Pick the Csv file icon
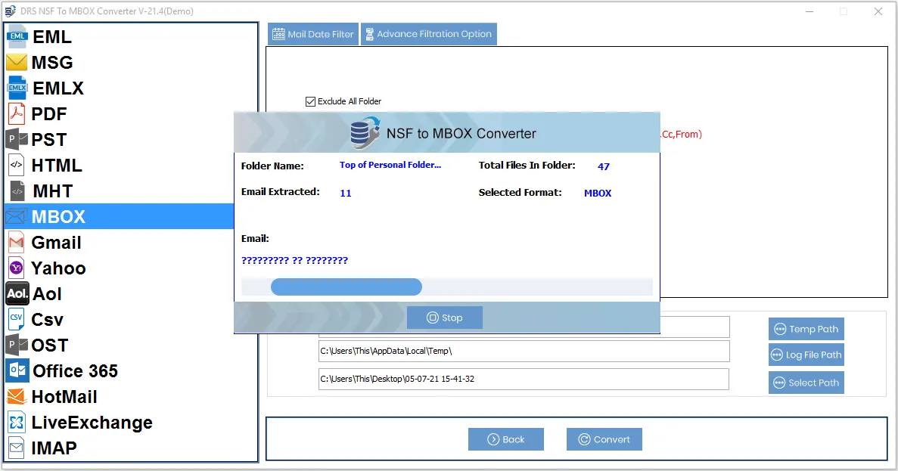Image resolution: width=898 pixels, height=471 pixels. (x=16, y=319)
